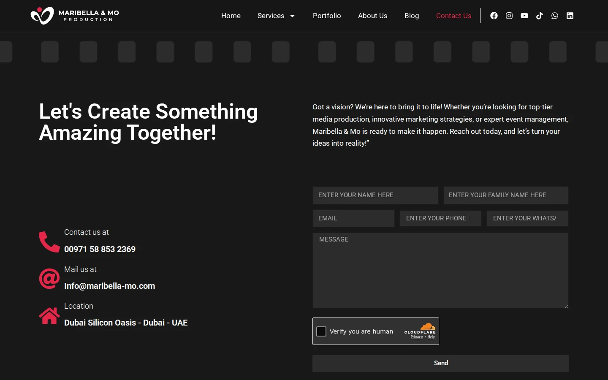This screenshot has height=380, width=608.
Task: Open the Instagram social icon
Action: pyautogui.click(x=509, y=16)
